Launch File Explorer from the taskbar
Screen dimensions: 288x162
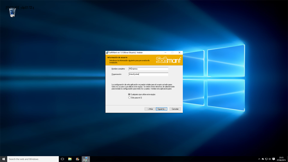point(70,159)
